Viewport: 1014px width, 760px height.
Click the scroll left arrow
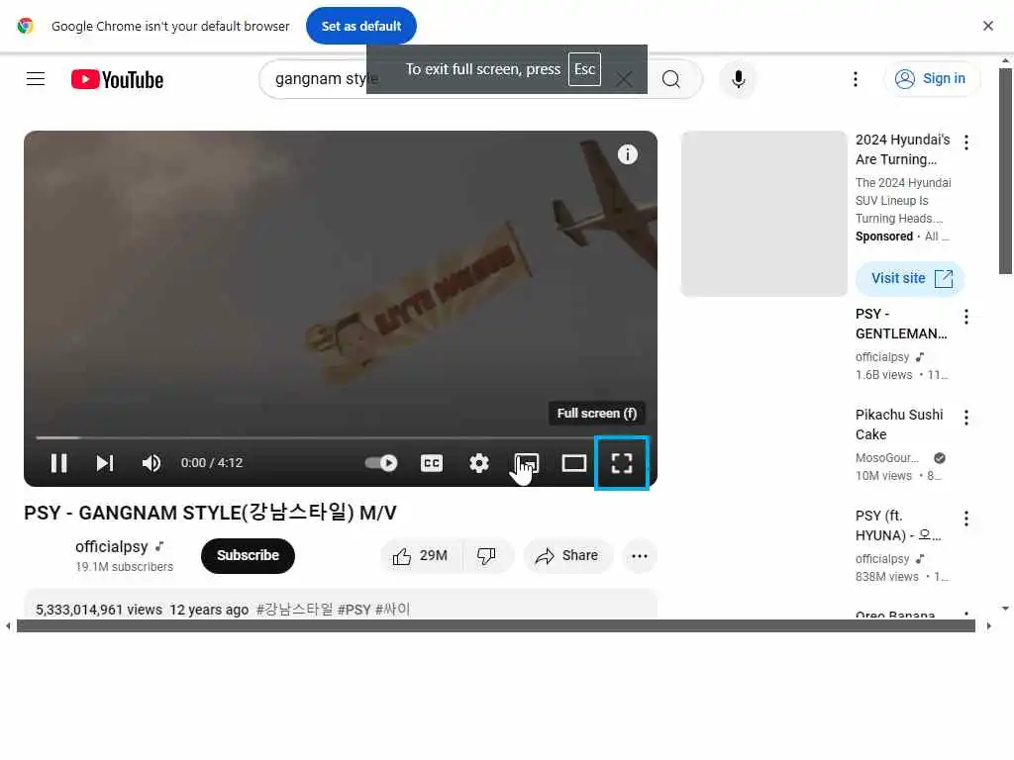click(8, 625)
